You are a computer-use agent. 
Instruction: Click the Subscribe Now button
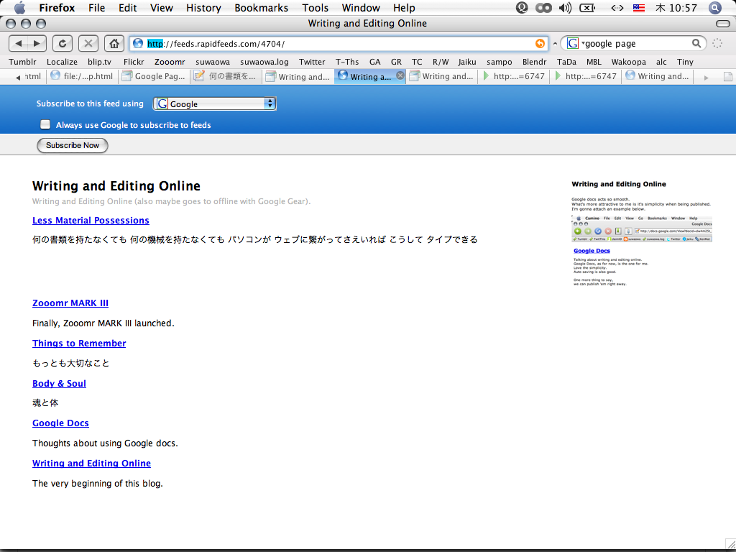pos(73,145)
